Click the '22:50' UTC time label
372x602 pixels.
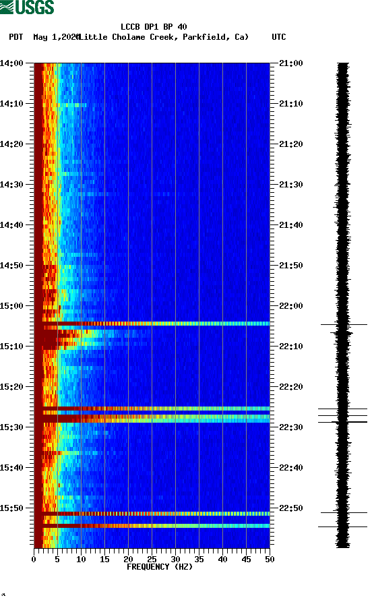pyautogui.click(x=291, y=508)
